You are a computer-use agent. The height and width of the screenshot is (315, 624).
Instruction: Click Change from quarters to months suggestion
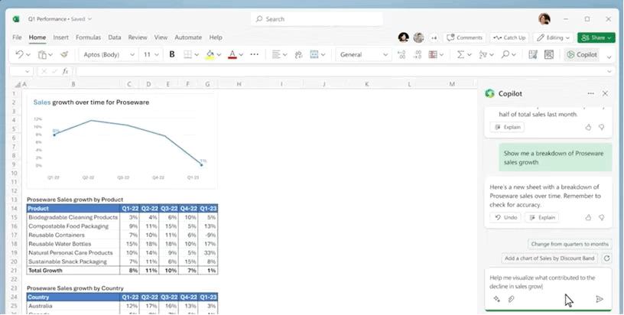click(570, 244)
